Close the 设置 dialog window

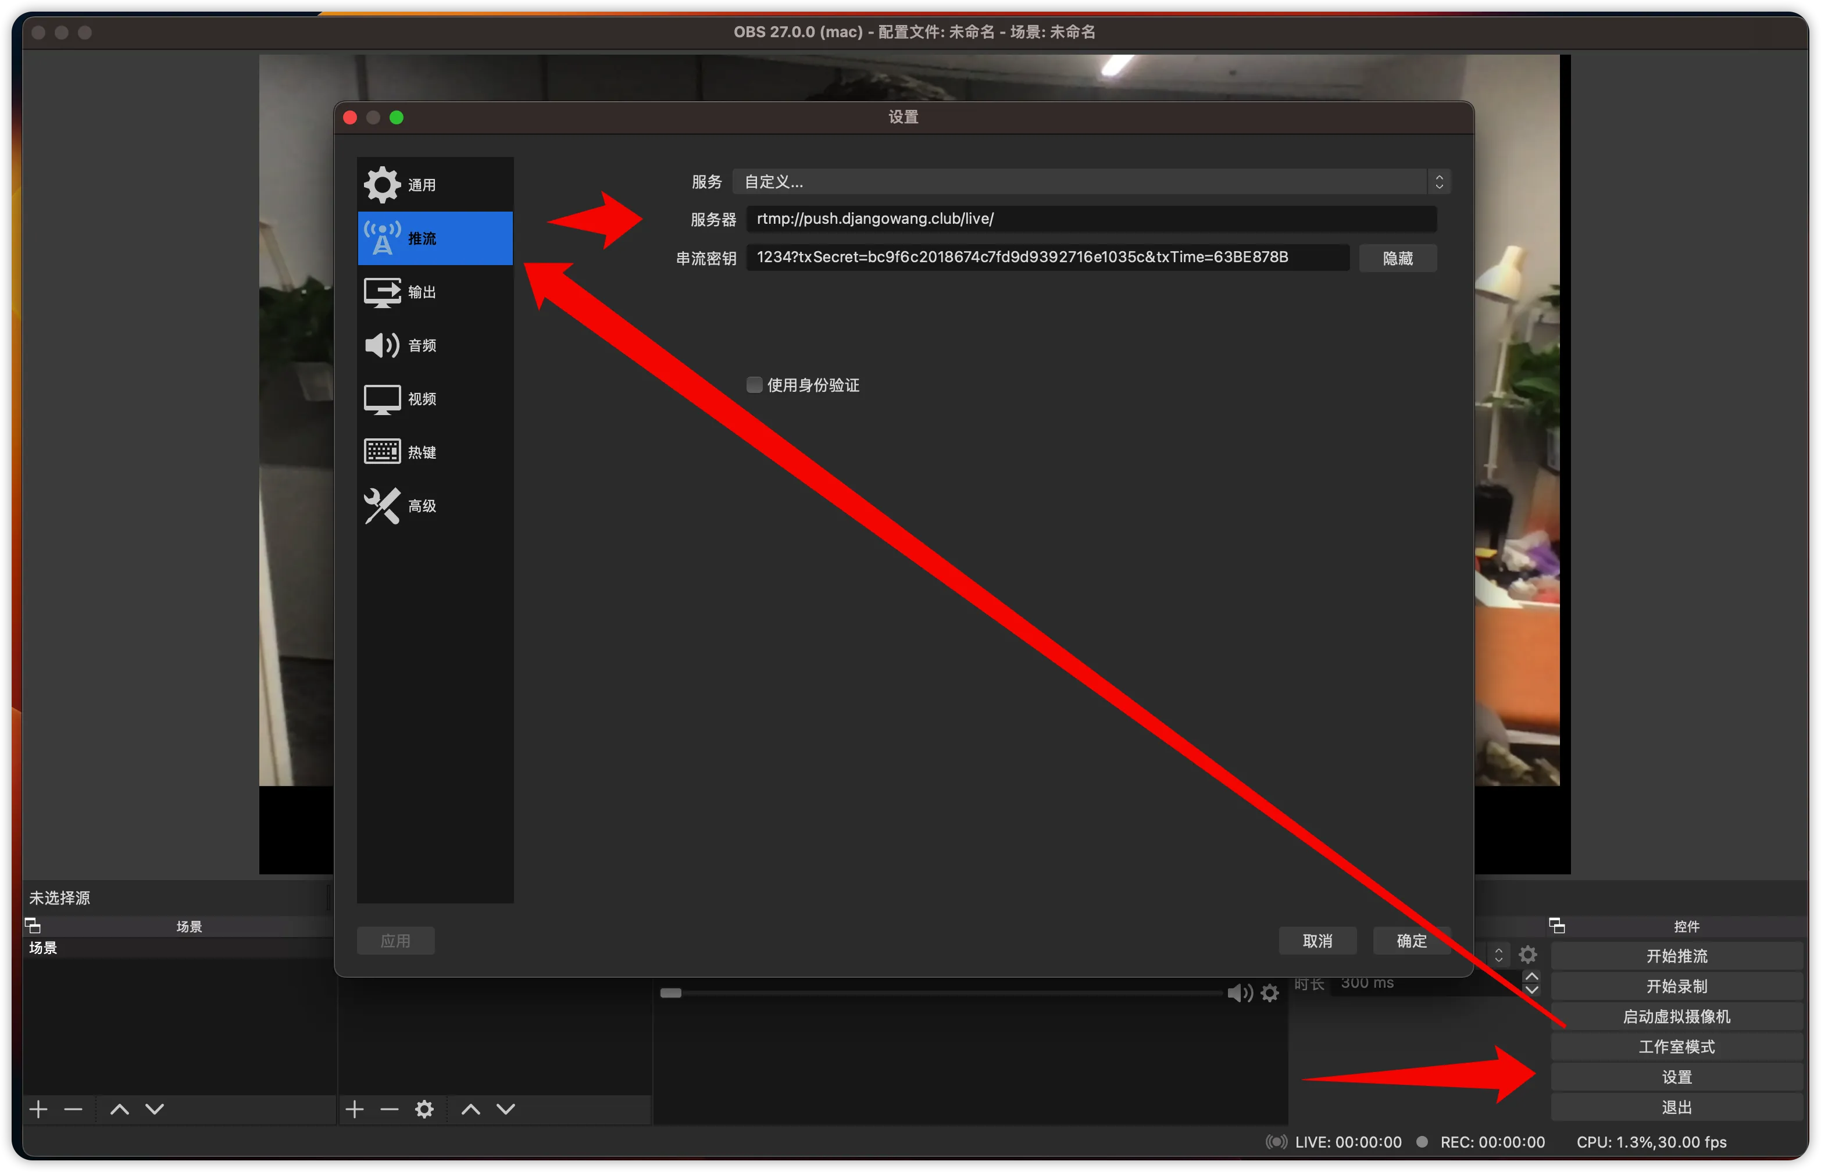(350, 117)
